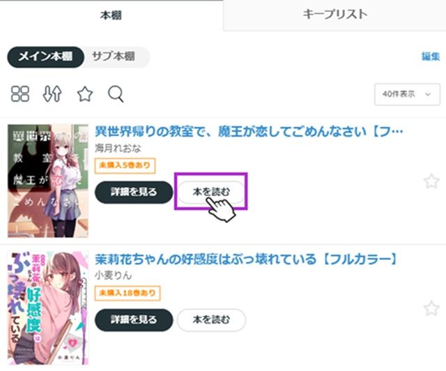The height and width of the screenshot is (371, 446).
Task: Favorite the 茉莉花ちゃん book star
Action: pos(431,308)
